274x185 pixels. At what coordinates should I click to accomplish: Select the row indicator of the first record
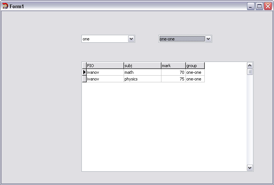pos(84,72)
